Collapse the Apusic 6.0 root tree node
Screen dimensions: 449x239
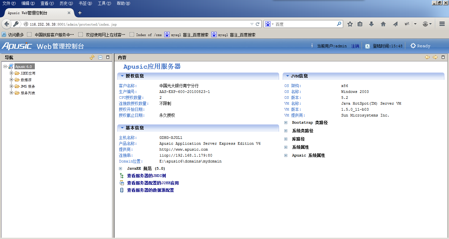pyautogui.click(x=5, y=67)
